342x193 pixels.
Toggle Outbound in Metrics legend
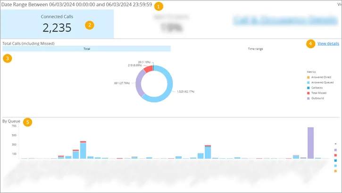[316, 98]
